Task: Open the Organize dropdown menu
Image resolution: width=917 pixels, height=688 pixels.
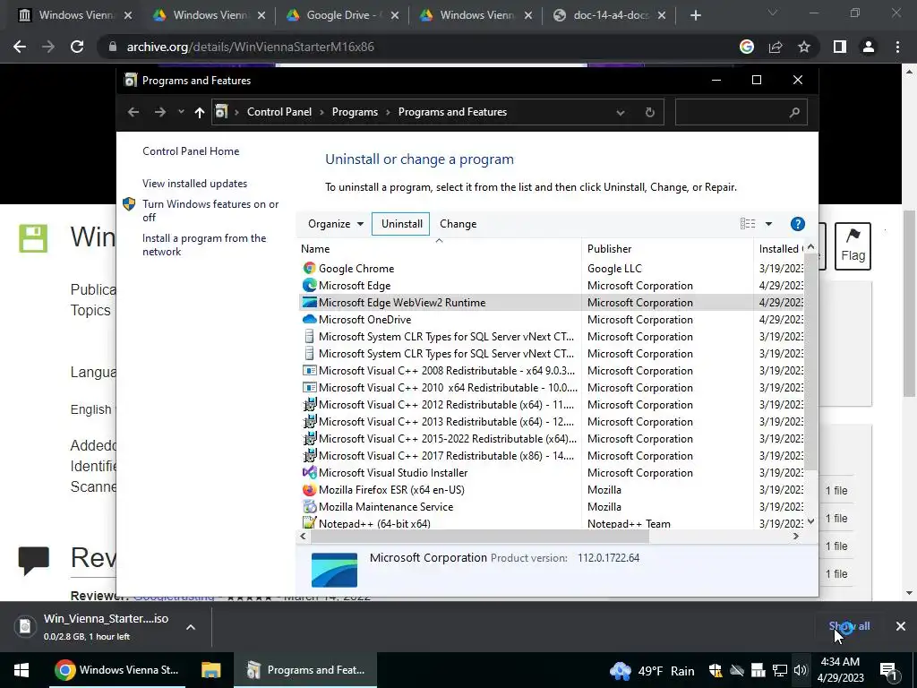Action: point(336,224)
